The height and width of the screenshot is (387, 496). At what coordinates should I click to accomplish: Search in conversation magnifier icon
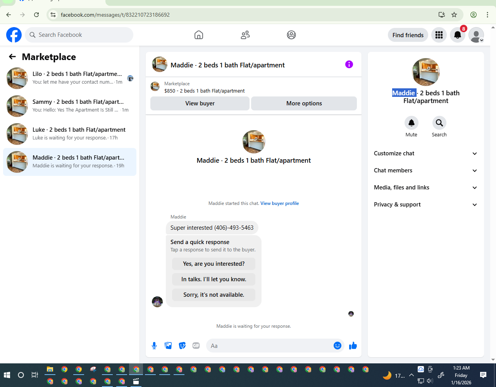(439, 123)
